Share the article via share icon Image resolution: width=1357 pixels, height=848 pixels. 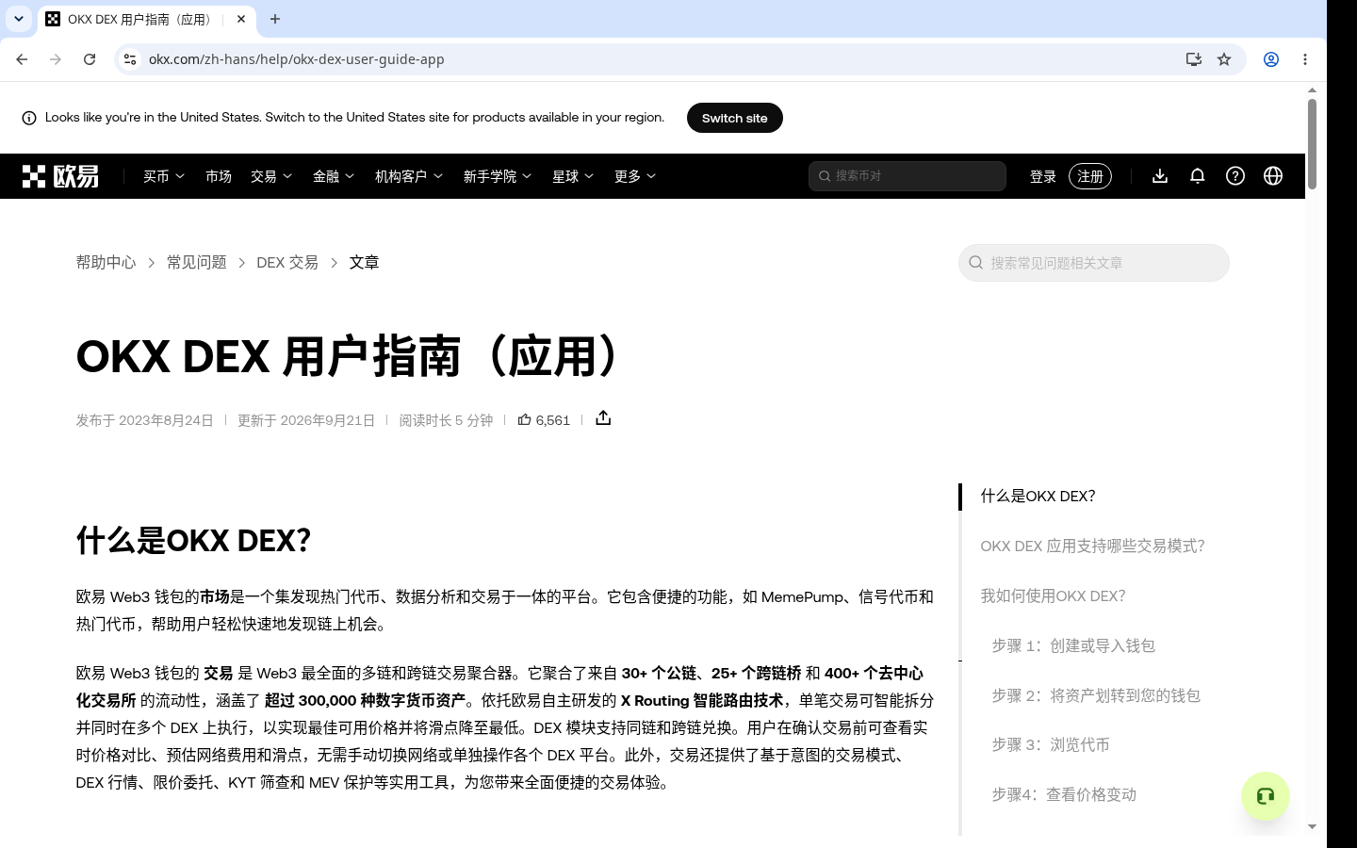point(603,418)
